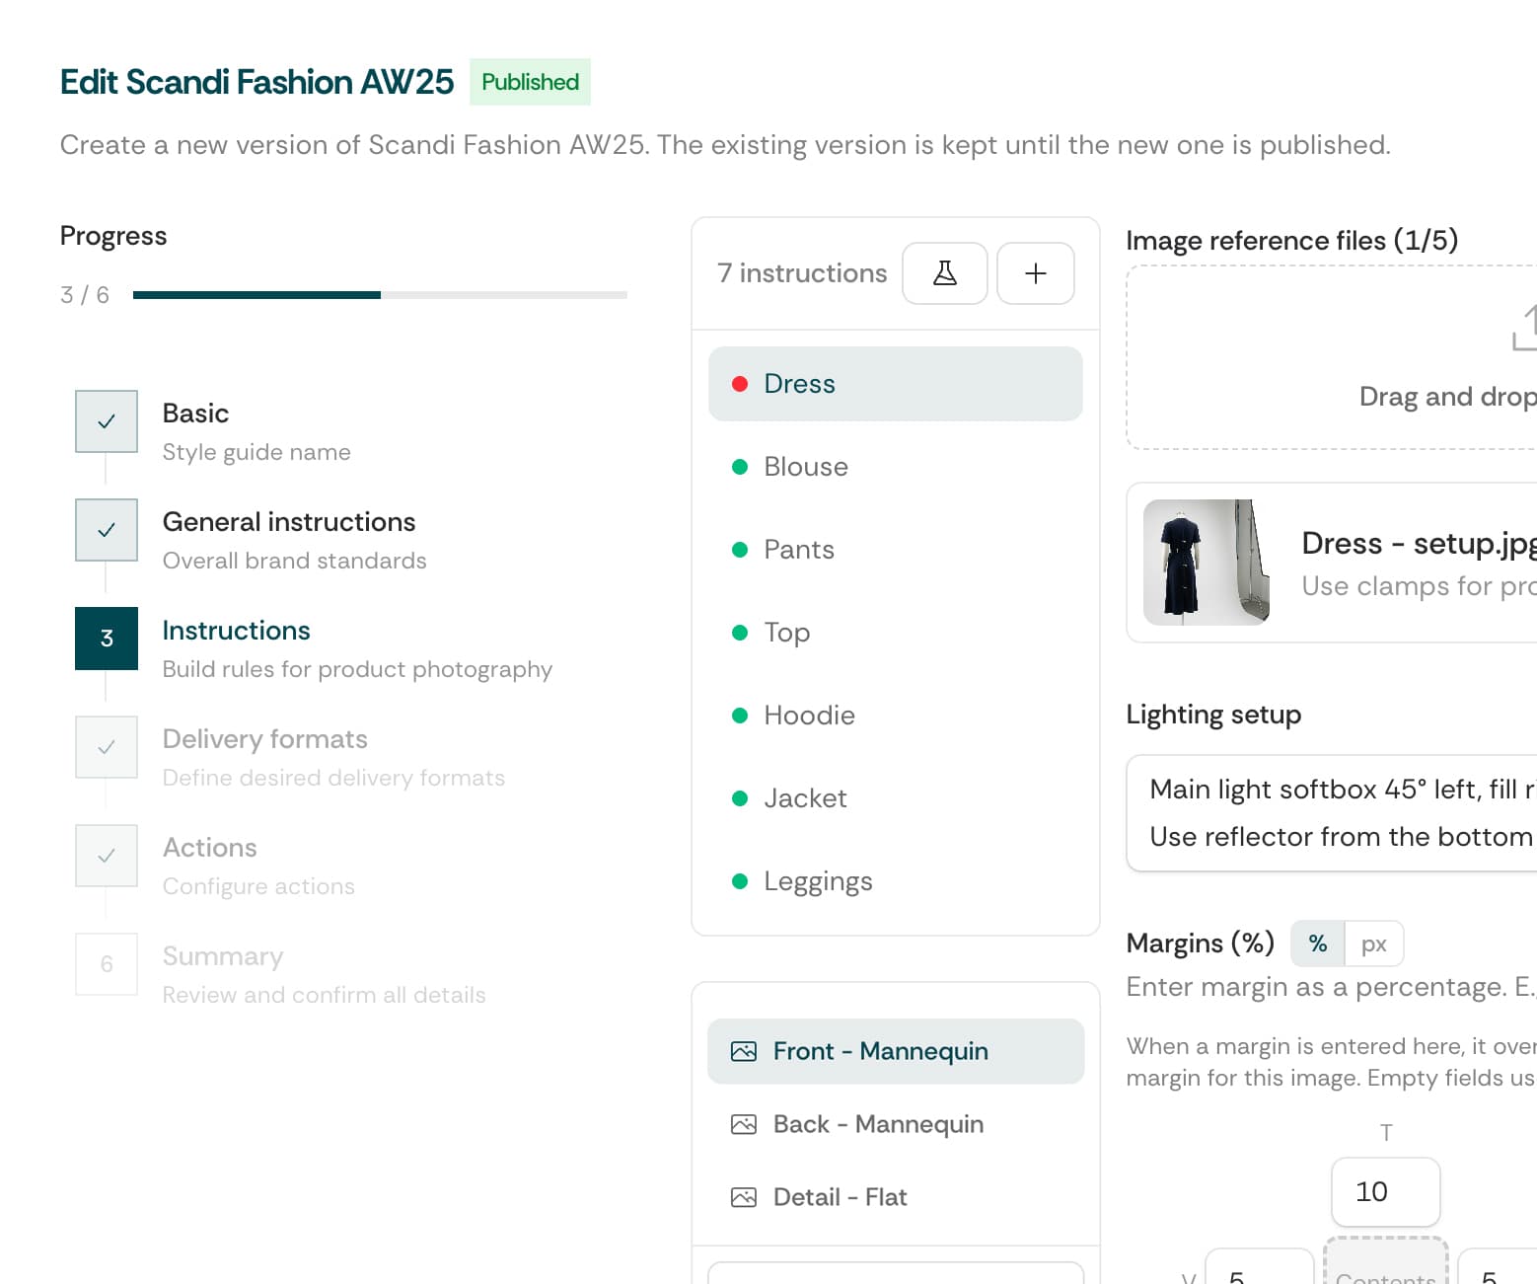Click the Published status badge
1537x1284 pixels.
[529, 82]
